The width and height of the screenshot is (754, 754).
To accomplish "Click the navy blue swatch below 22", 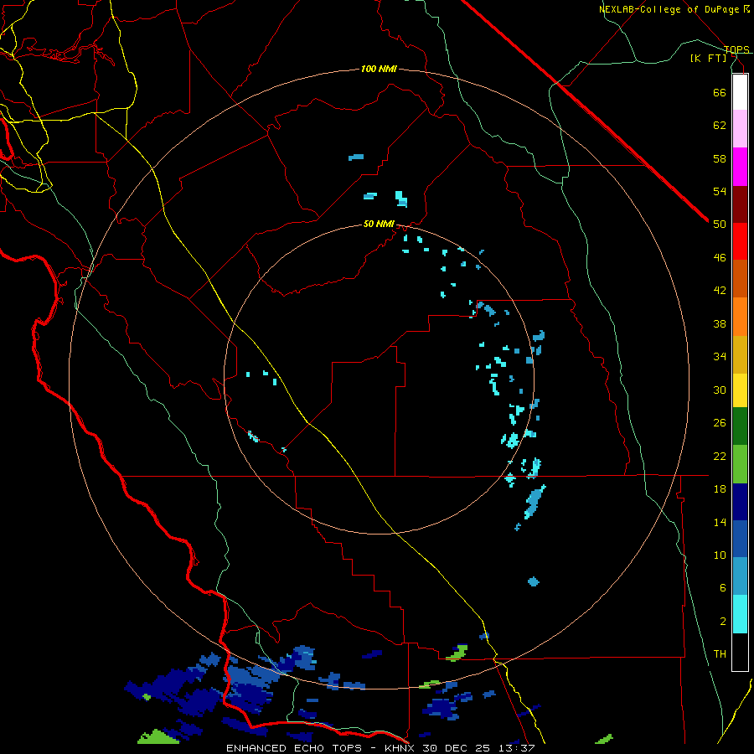I will click(740, 502).
